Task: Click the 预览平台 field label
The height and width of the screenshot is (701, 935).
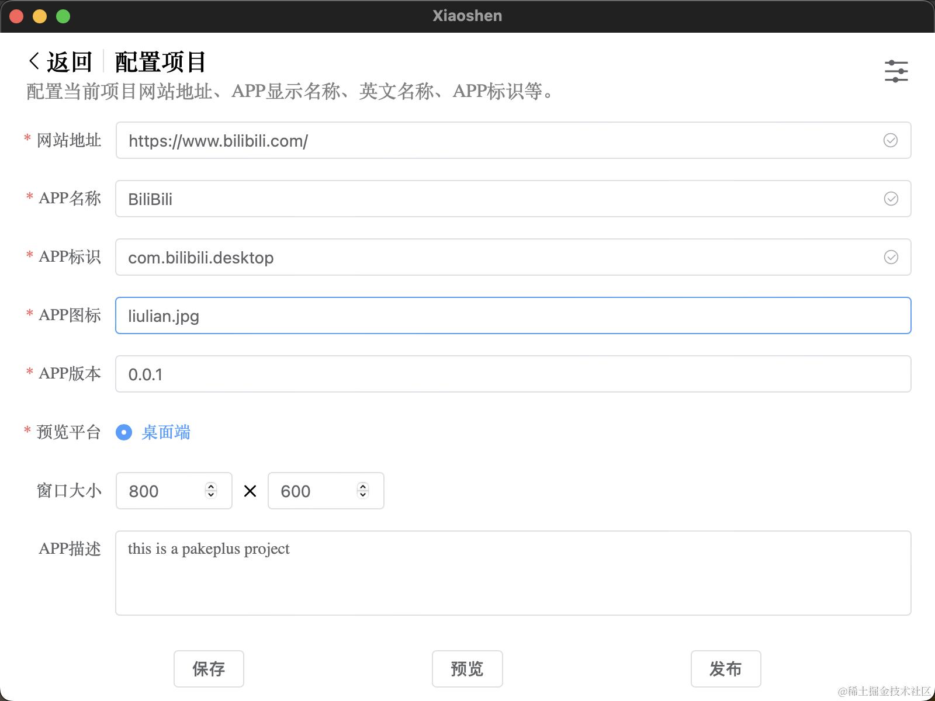Action: 69,432
